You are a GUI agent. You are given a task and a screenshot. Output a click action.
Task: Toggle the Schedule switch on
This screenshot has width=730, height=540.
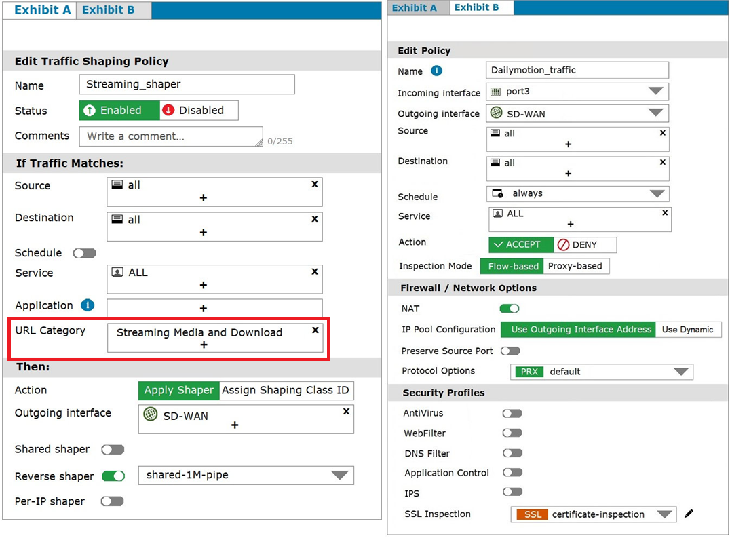pos(85,253)
